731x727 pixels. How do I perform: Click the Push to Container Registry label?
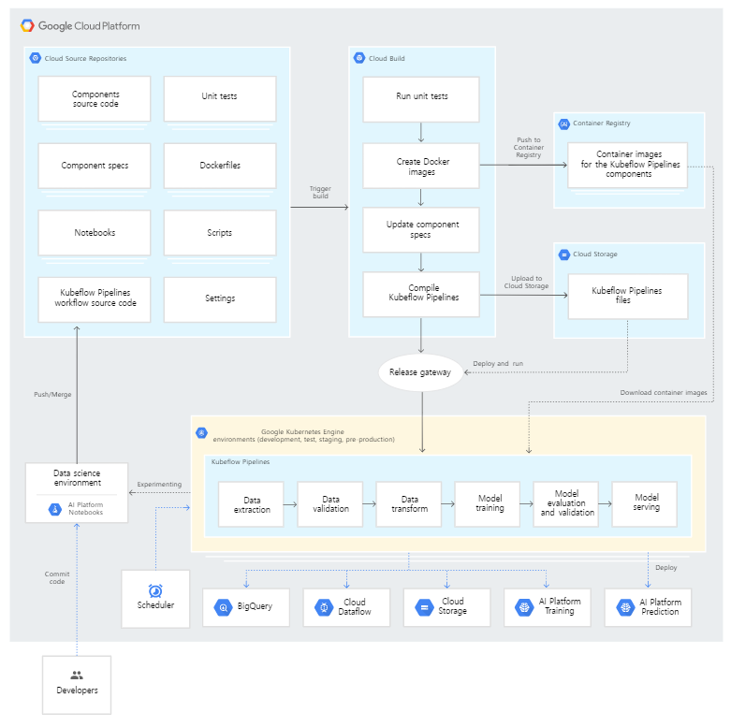click(529, 147)
